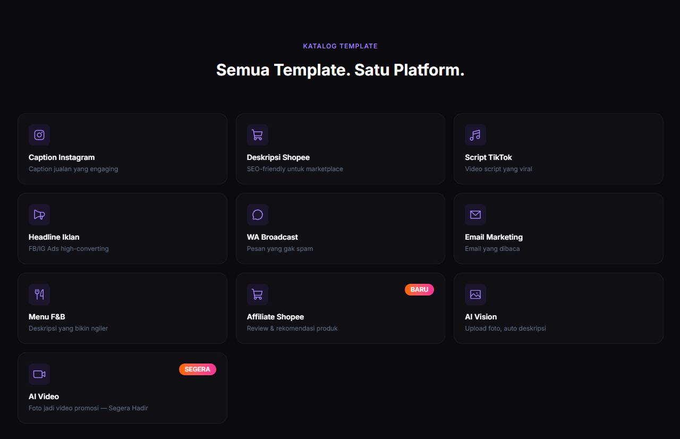The height and width of the screenshot is (439, 680).
Task: Click the 'KATALOG TEMPLATE' section label
Action: coord(341,46)
